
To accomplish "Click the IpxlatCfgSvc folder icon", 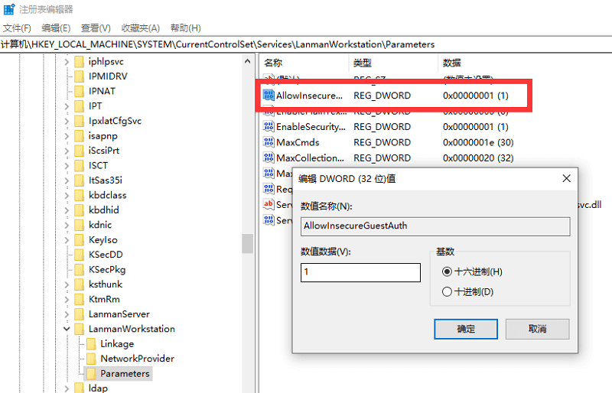I will [x=80, y=121].
